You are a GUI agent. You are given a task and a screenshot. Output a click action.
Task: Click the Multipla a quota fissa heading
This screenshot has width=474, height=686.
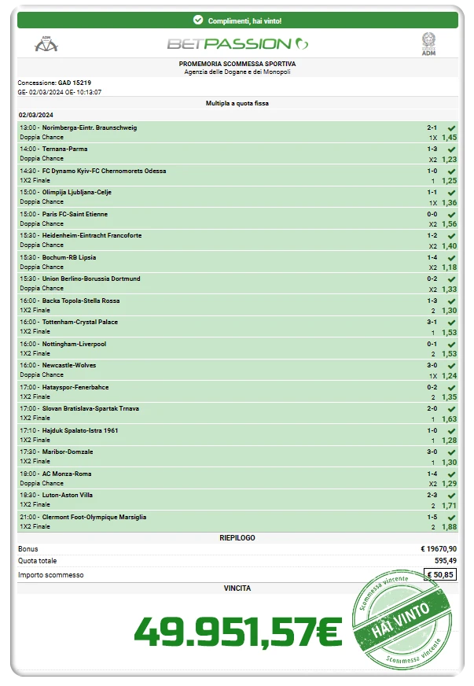click(x=237, y=103)
